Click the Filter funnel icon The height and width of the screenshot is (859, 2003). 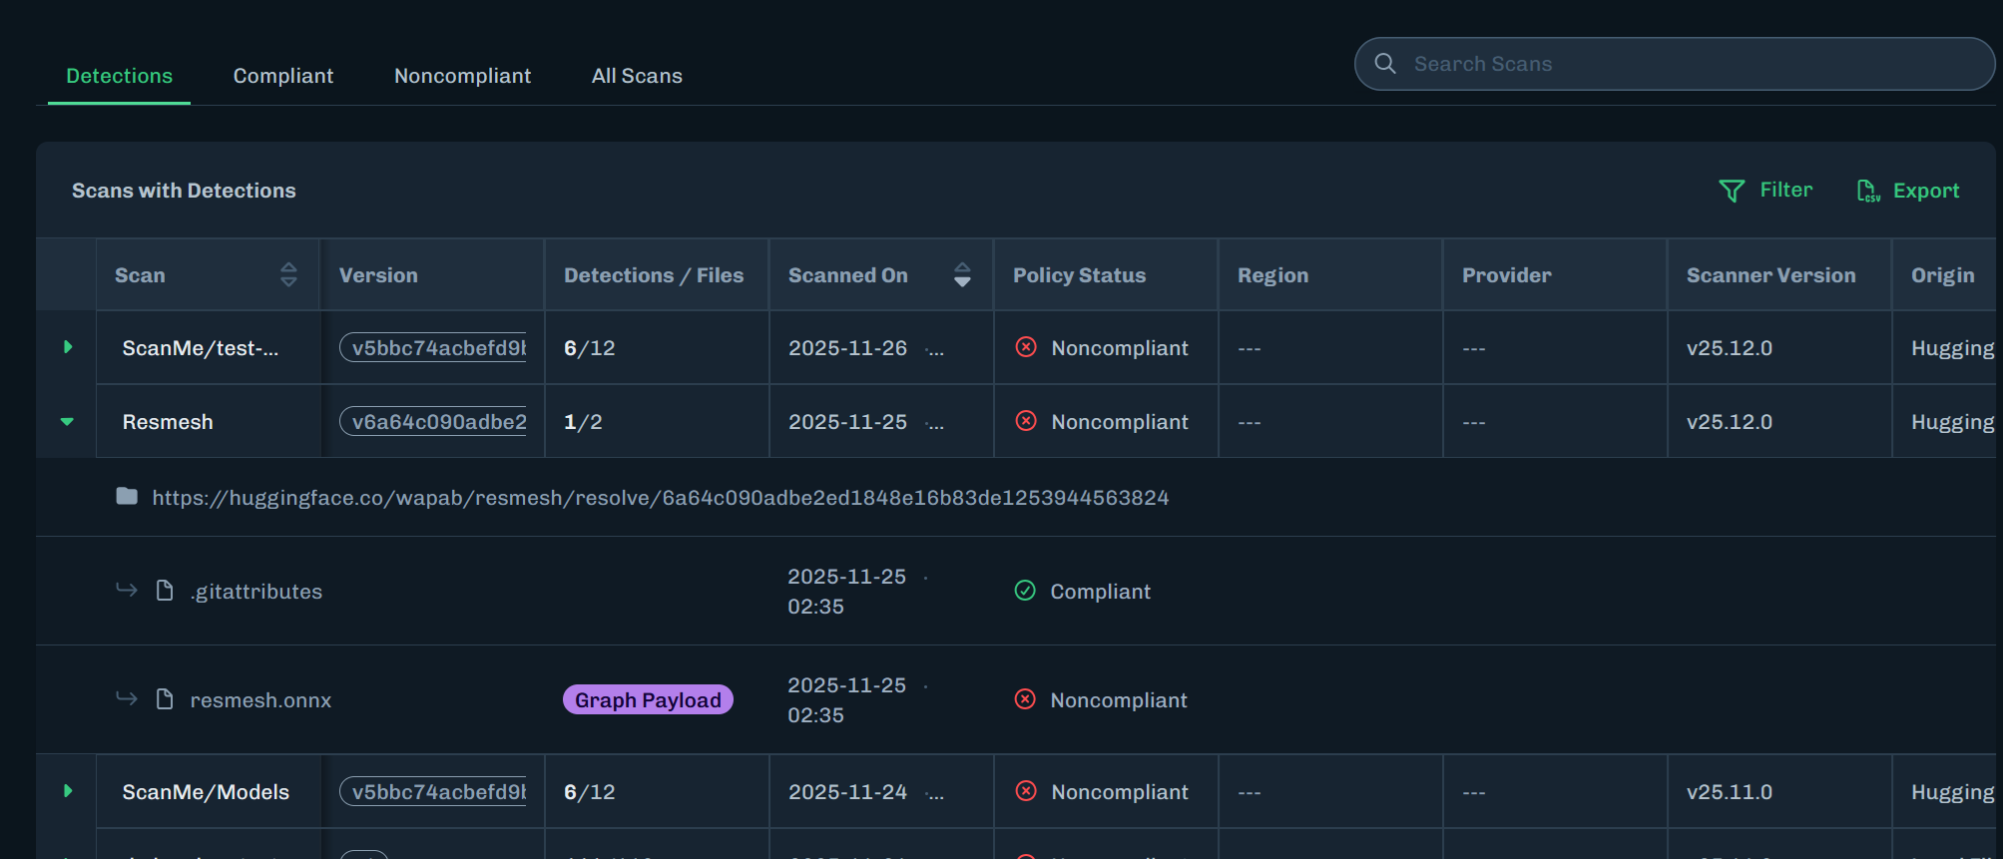[x=1732, y=191]
